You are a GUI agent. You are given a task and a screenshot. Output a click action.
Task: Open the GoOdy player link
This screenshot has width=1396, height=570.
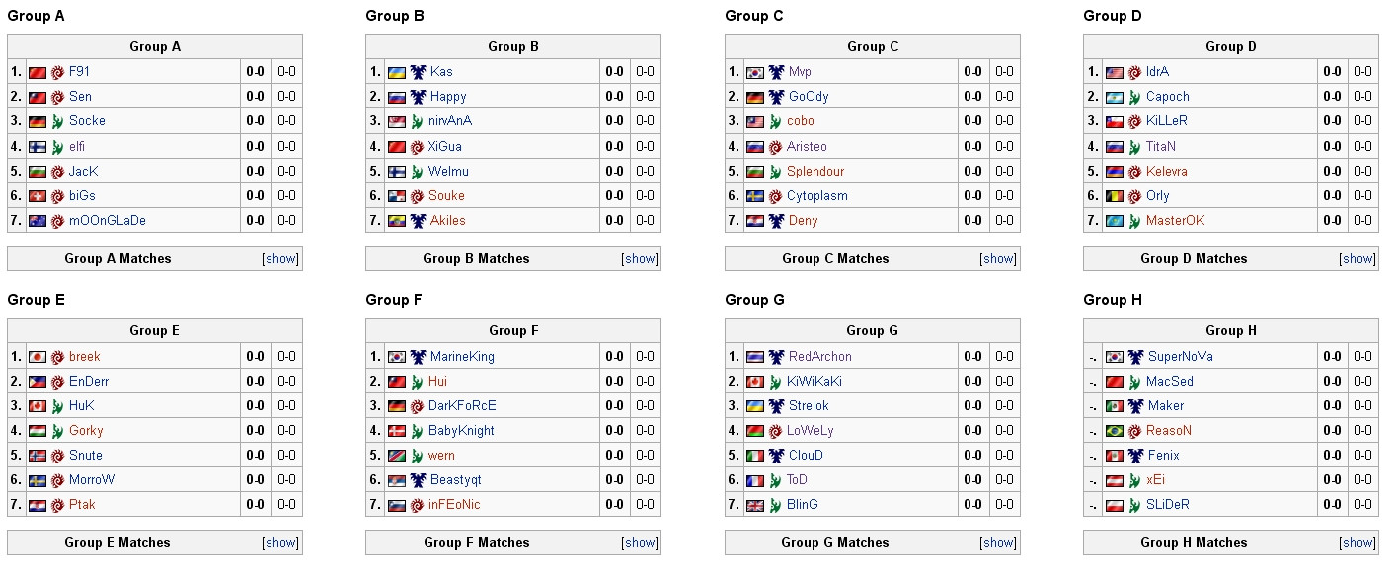click(x=809, y=97)
